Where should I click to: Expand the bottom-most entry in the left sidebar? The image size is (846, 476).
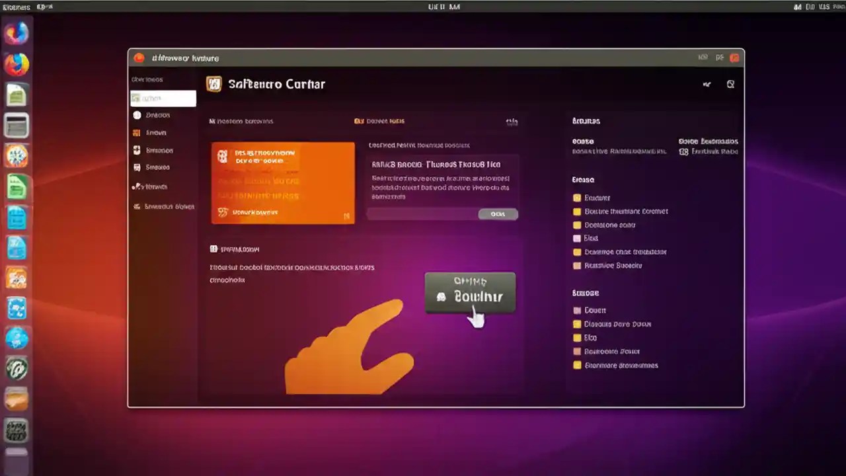coord(165,206)
